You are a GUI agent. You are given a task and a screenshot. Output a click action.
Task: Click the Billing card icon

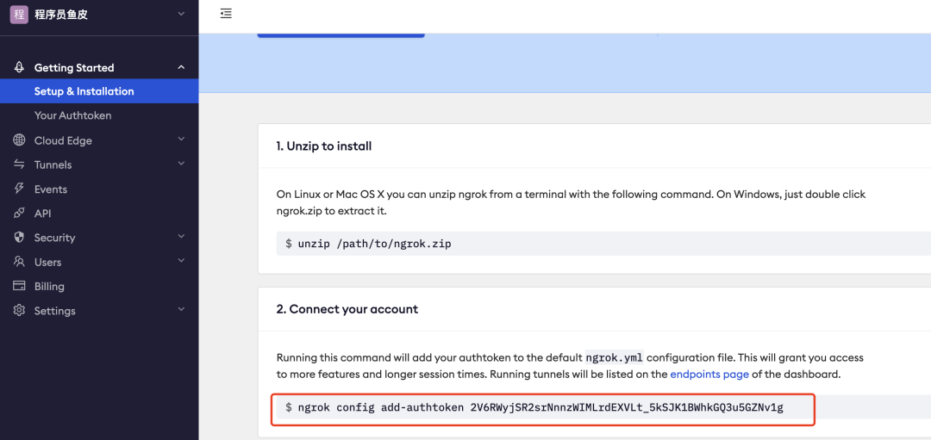(19, 286)
